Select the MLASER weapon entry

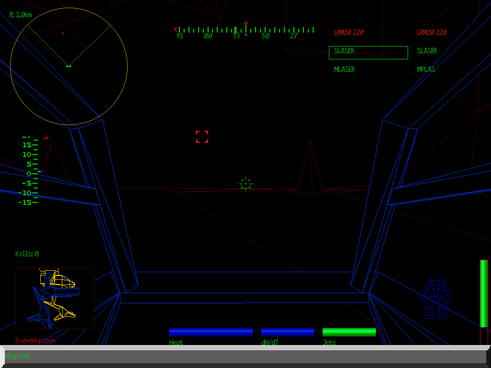(344, 69)
